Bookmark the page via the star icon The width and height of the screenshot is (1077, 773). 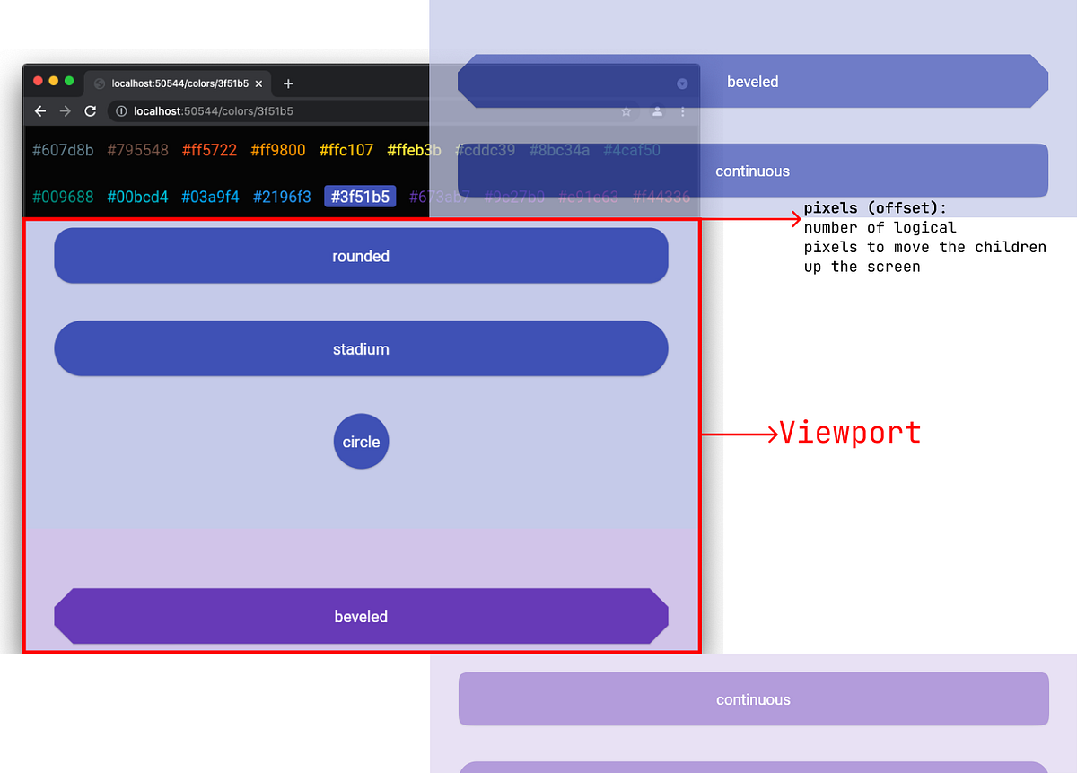[x=626, y=111]
